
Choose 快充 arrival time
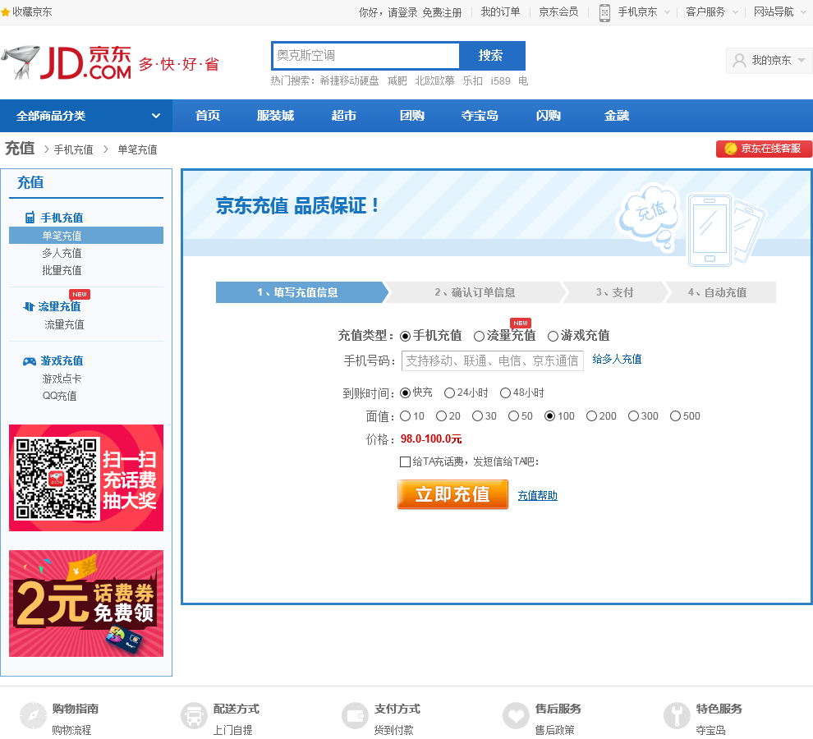tap(406, 393)
